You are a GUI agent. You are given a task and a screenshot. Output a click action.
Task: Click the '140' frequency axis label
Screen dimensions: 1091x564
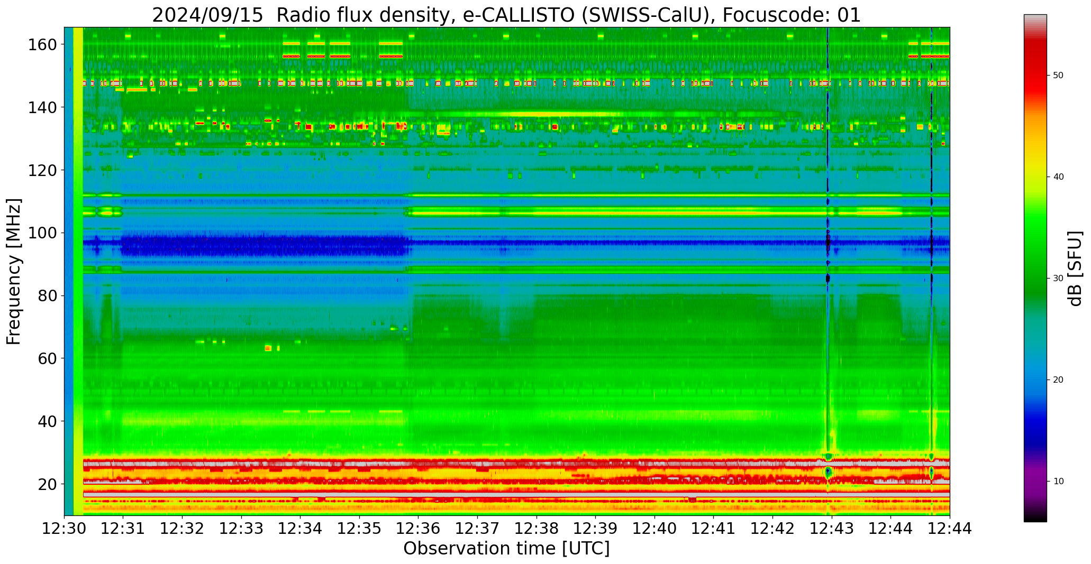pos(43,107)
